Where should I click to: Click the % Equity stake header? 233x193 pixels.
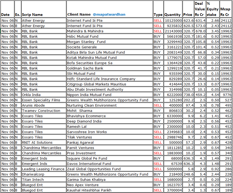click(x=213, y=9)
